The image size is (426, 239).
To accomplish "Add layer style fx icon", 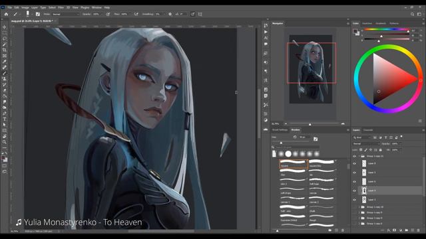I will 389,230.
